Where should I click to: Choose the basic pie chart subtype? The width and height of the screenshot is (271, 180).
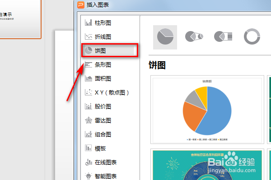coord(165,37)
